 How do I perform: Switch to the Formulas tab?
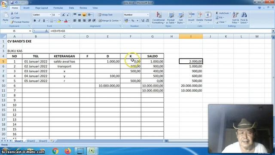coord(58,8)
